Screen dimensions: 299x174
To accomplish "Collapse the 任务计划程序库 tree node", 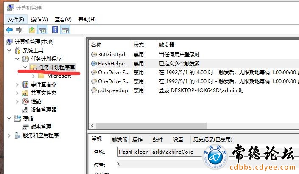I will coord(25,67).
